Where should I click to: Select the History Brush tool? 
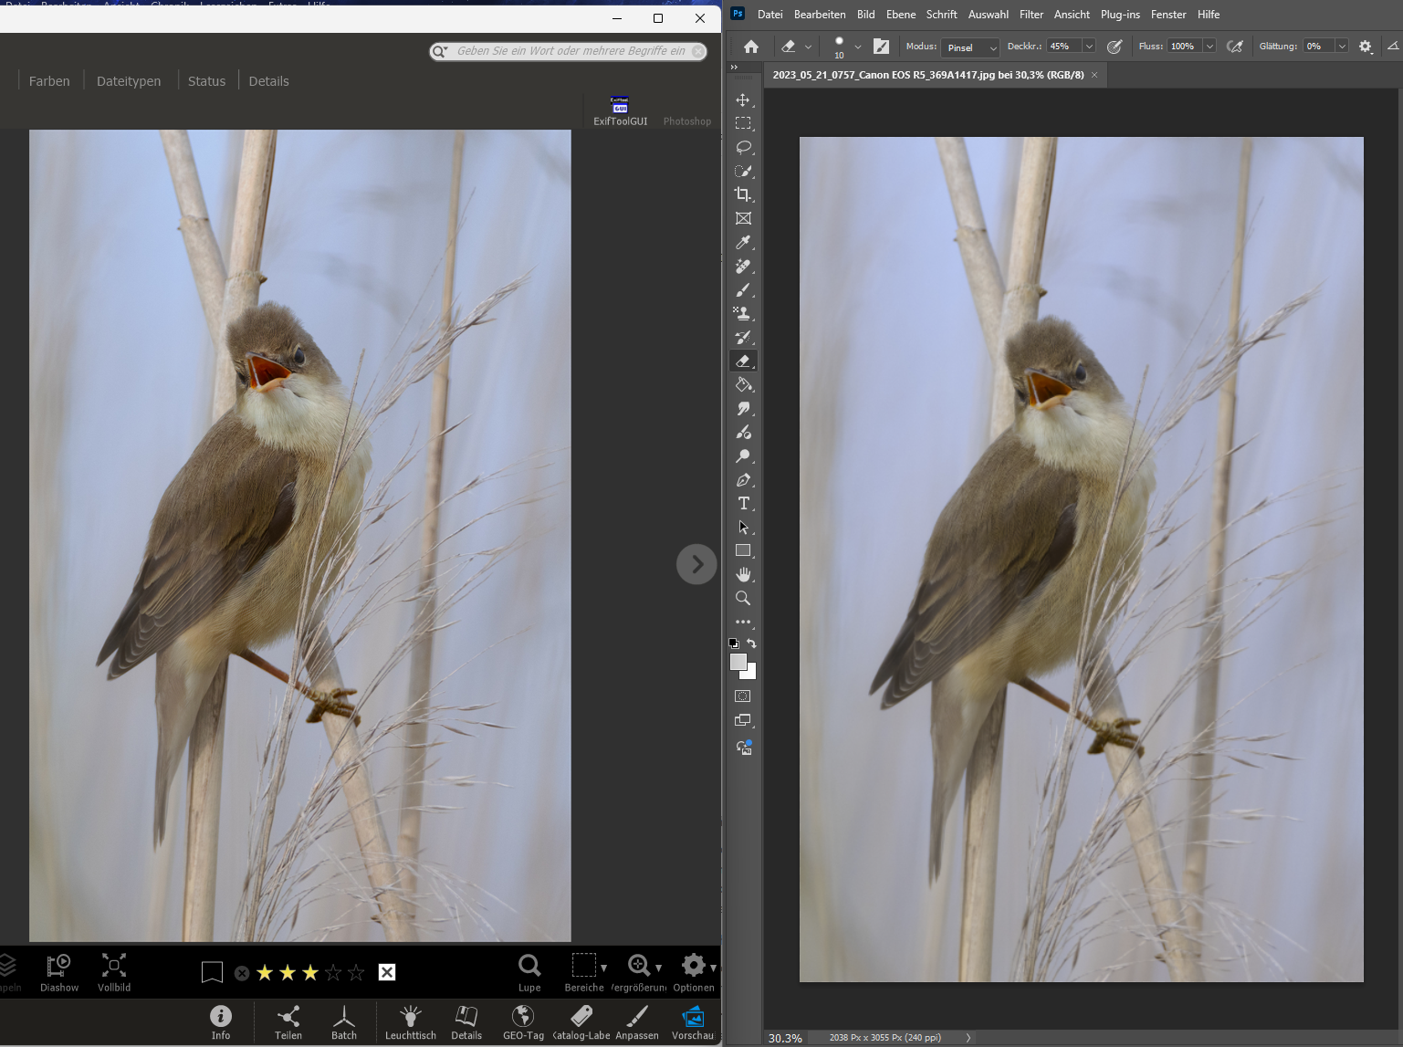[743, 337]
